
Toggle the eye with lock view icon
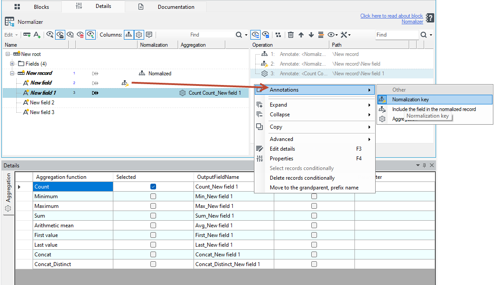tap(60, 35)
